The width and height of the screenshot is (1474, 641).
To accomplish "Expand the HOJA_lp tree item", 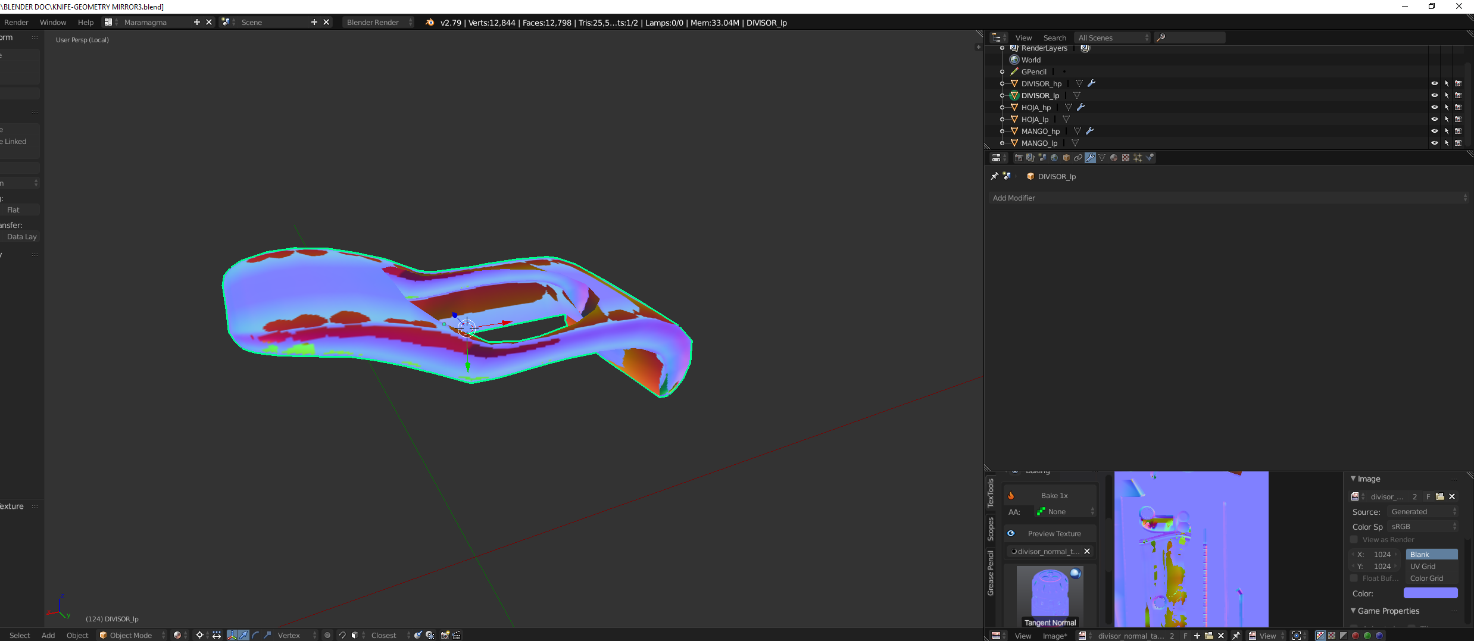I will [x=1003, y=119].
